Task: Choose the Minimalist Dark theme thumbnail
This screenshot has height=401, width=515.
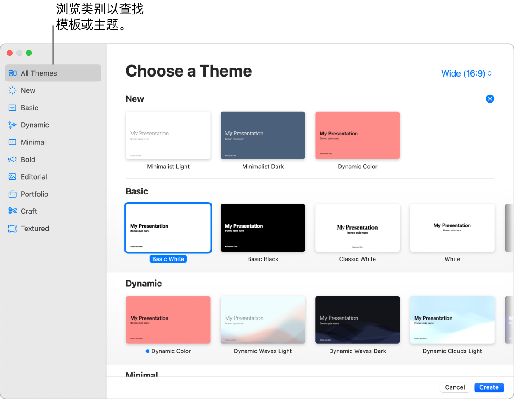Action: pyautogui.click(x=262, y=135)
